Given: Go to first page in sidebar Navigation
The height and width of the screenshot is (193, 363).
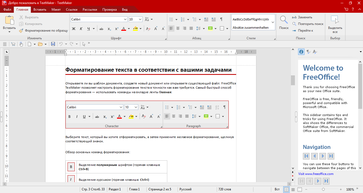Looking at the screenshot, I should click(306, 156).
